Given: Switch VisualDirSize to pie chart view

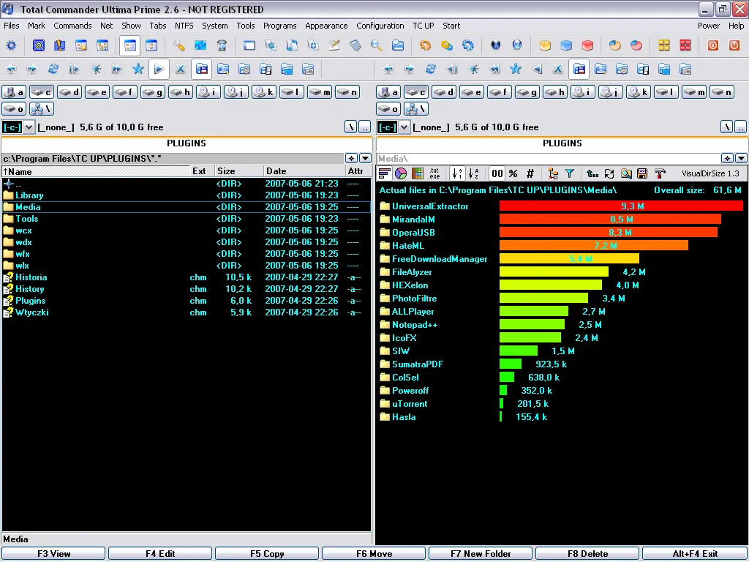Looking at the screenshot, I should click(x=401, y=173).
